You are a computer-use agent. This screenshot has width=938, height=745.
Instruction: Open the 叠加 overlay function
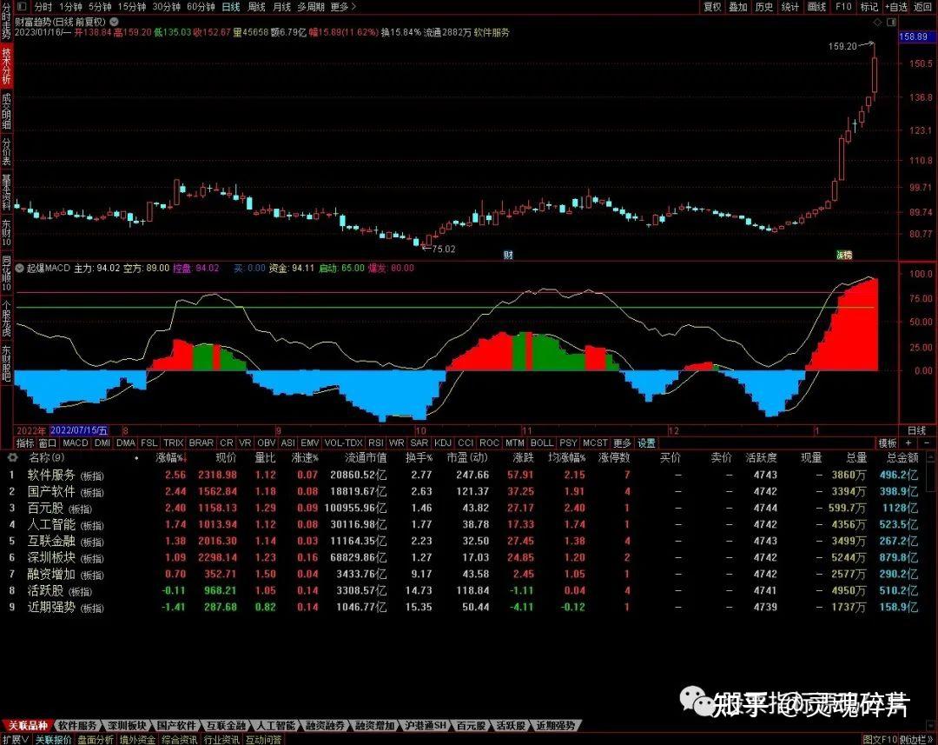click(737, 6)
